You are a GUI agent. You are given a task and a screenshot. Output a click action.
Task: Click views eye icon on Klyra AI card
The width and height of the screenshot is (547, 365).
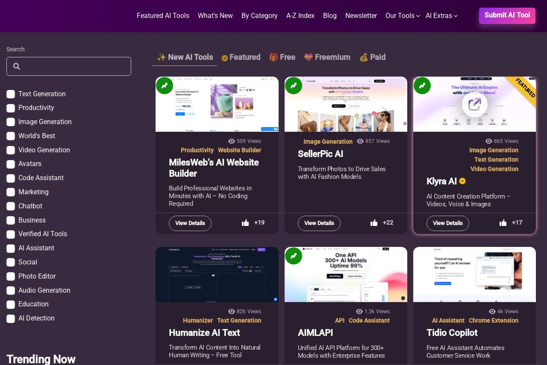[x=489, y=141]
